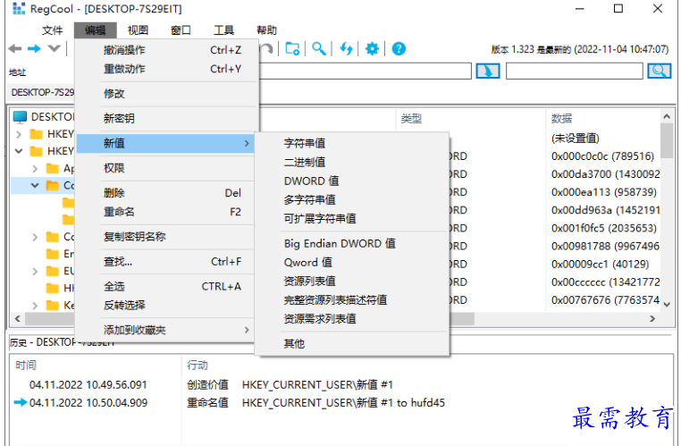Select 完整资源列表描述符值 option
Screen dimensions: 681x446
[x=352, y=299]
